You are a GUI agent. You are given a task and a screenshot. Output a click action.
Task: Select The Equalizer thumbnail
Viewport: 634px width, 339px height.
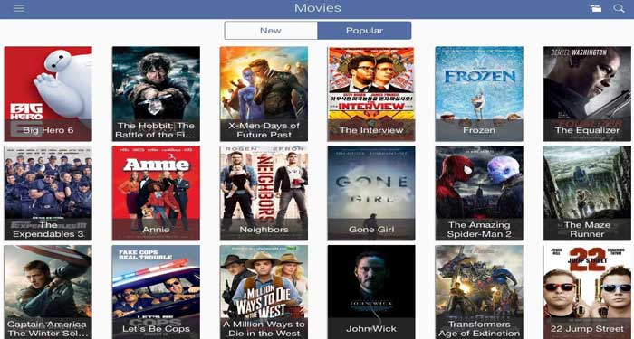click(x=587, y=94)
